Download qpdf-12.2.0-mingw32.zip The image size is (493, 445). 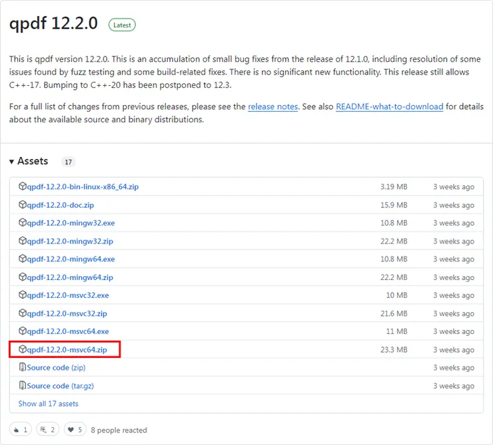coord(70,241)
